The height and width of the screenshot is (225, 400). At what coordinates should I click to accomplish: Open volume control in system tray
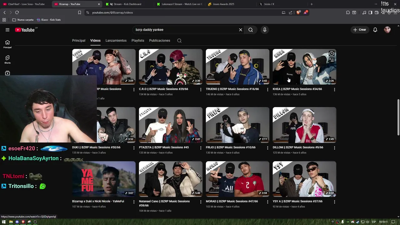(367, 222)
